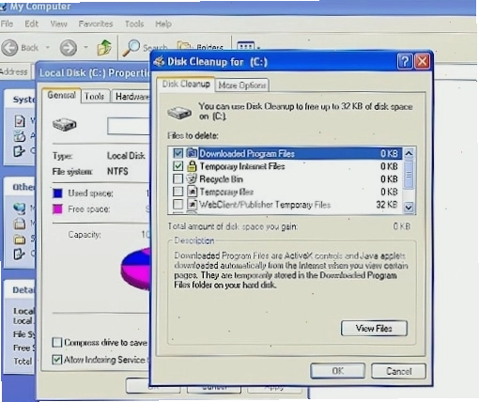Click the magenta Free space swatch

[57, 209]
